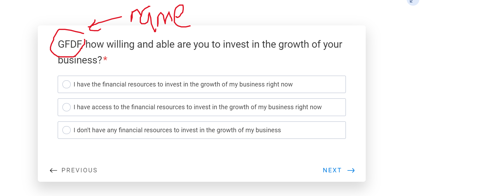Viewport: 489px width, 196px height.
Task: Click the PREVIOUS text label
Action: (79, 170)
